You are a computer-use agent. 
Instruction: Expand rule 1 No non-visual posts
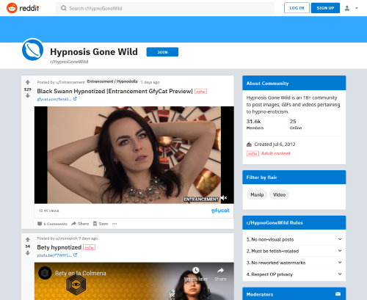click(x=294, y=239)
